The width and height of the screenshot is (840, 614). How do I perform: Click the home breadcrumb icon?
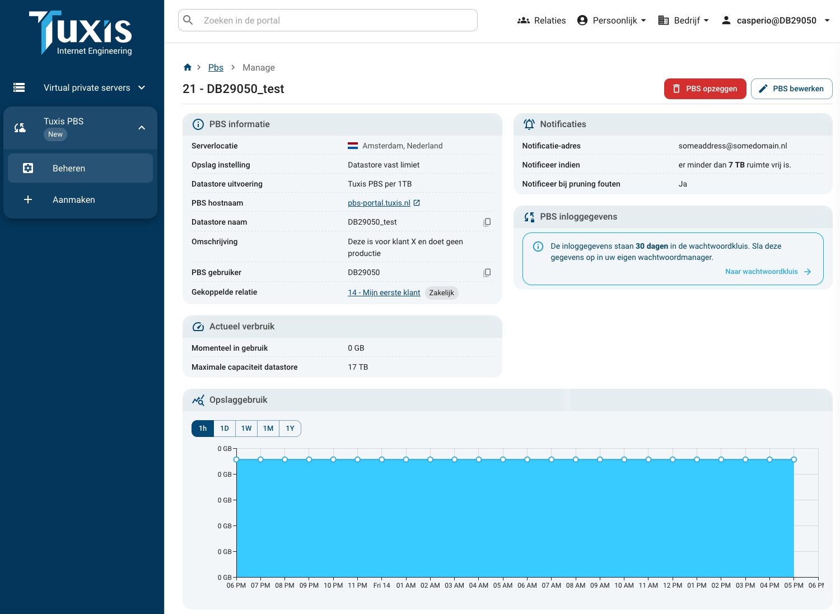(x=188, y=67)
